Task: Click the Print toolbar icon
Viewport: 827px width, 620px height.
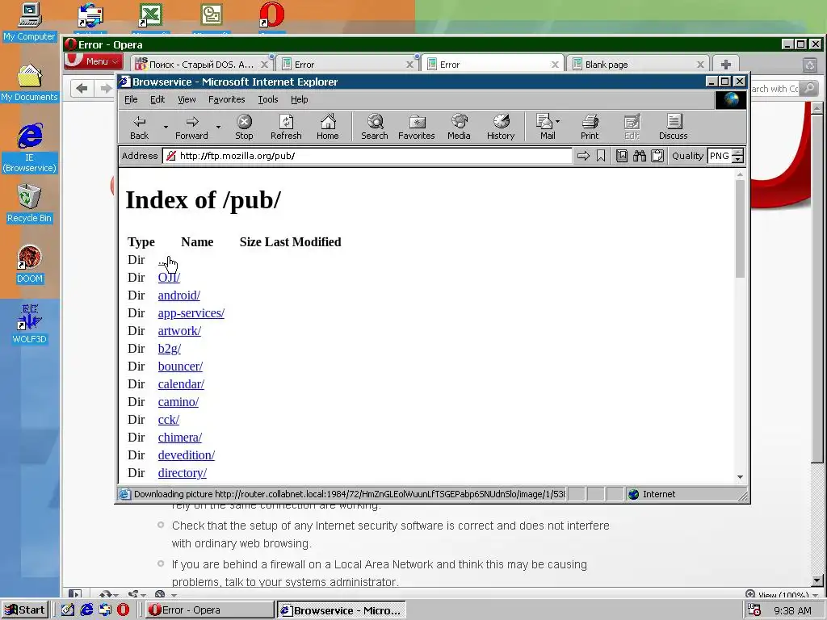Action: (590, 128)
